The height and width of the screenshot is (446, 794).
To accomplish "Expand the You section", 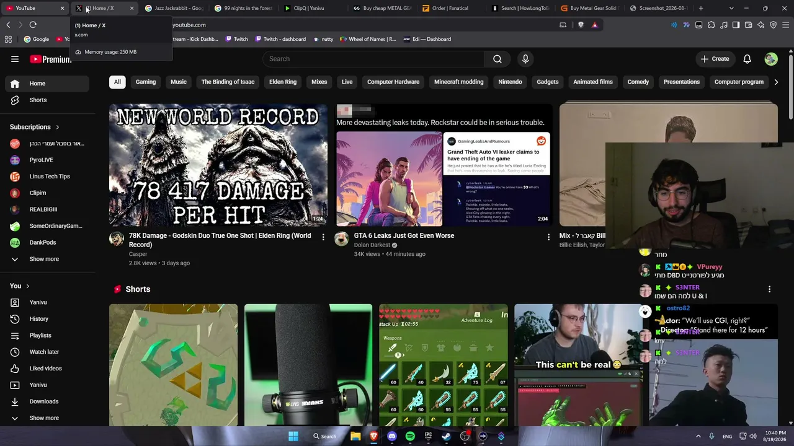I will click(20, 286).
